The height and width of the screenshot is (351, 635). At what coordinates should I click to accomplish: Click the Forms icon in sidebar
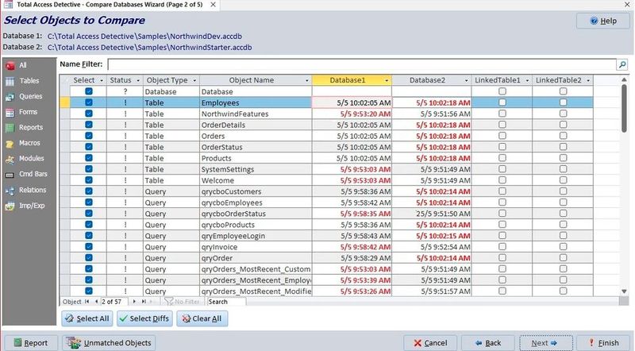coord(10,112)
